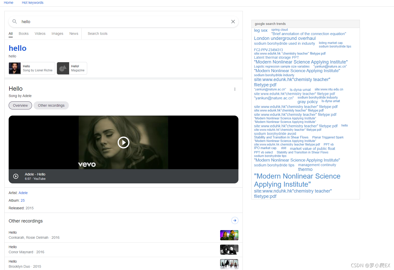Screen dimensions: 394x270
Task: Click the 'leg sex' trend keyword
Action: click(x=261, y=30)
